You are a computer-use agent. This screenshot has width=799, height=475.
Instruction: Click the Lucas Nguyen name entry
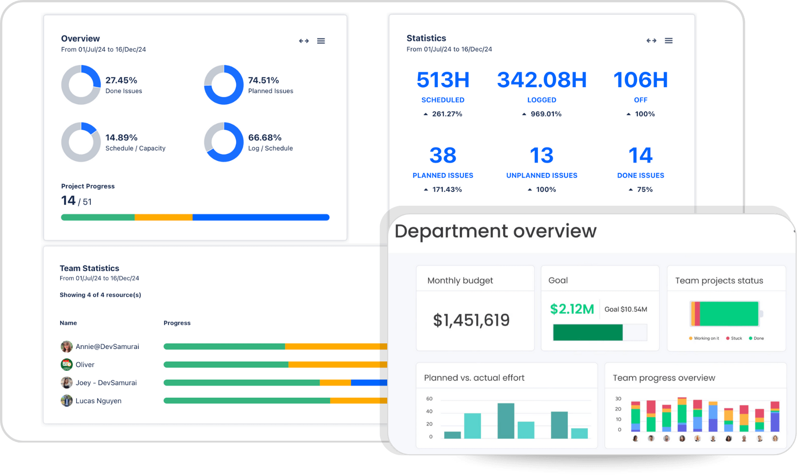tap(98, 400)
